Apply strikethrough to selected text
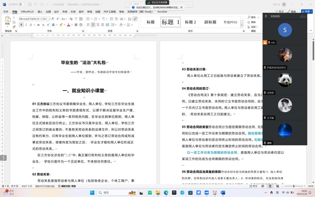This screenshot has width=315, height=197. (x=39, y=25)
